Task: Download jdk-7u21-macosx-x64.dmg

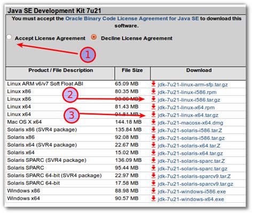Action: (x=191, y=123)
